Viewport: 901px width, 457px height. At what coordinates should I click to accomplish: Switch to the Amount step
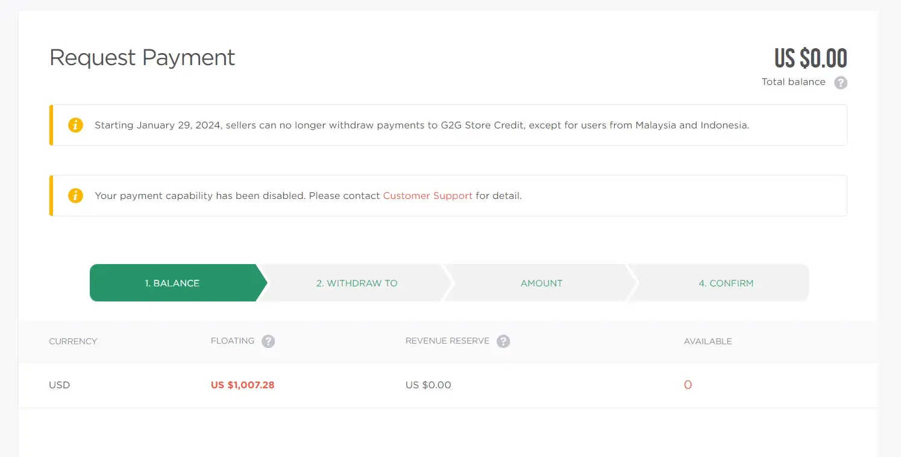[x=541, y=283]
